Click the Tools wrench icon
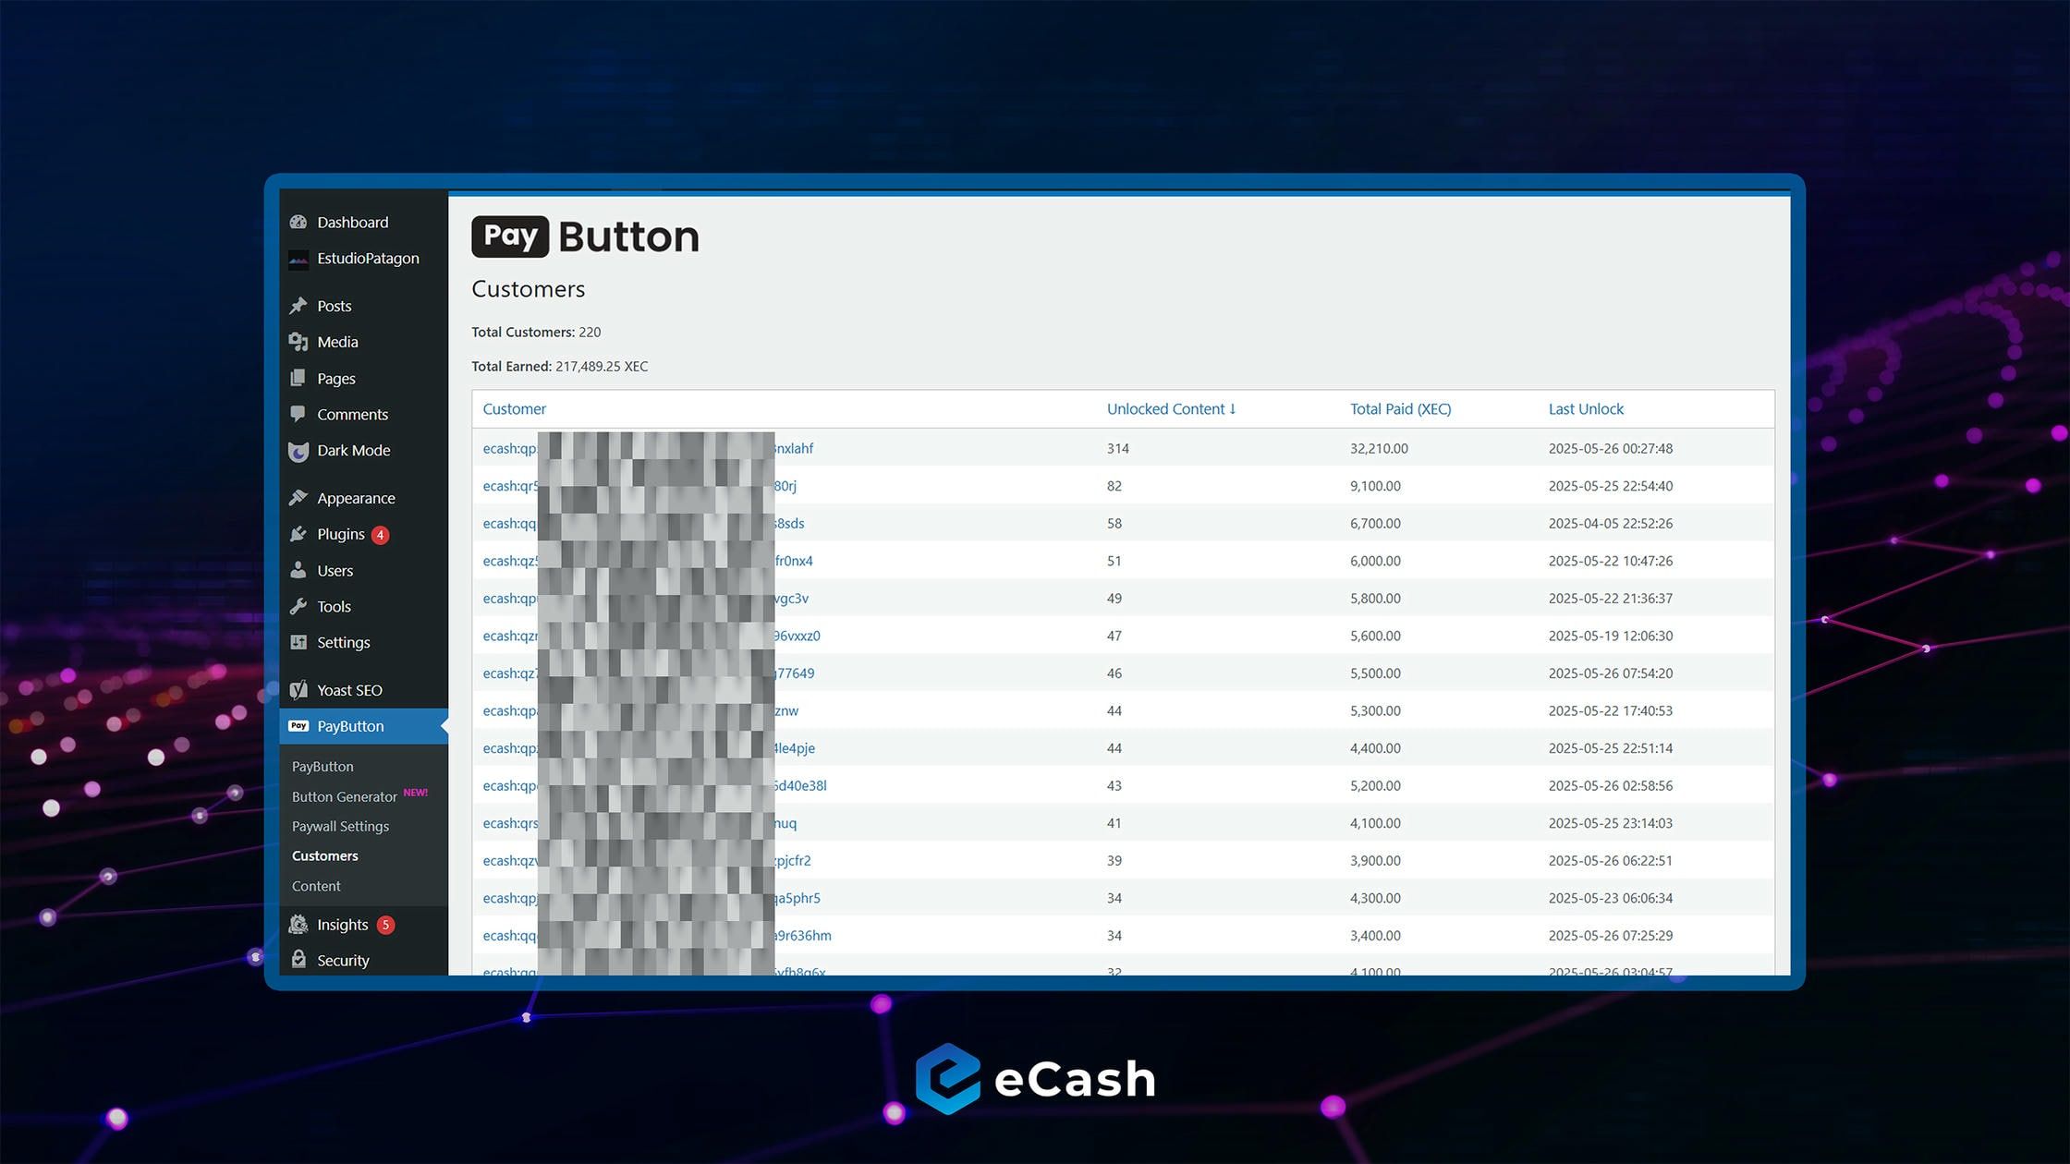Viewport: 2070px width, 1164px height. point(298,607)
